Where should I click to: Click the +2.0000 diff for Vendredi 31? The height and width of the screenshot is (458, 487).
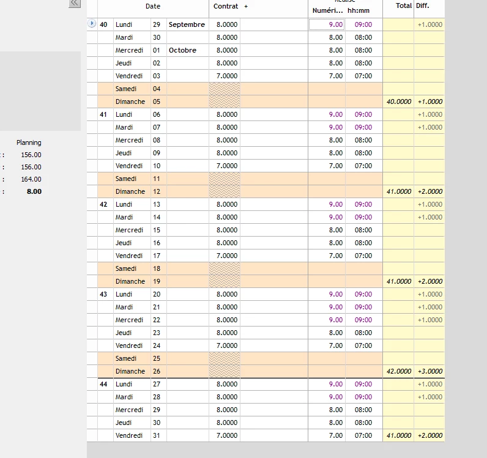pyautogui.click(x=430, y=435)
